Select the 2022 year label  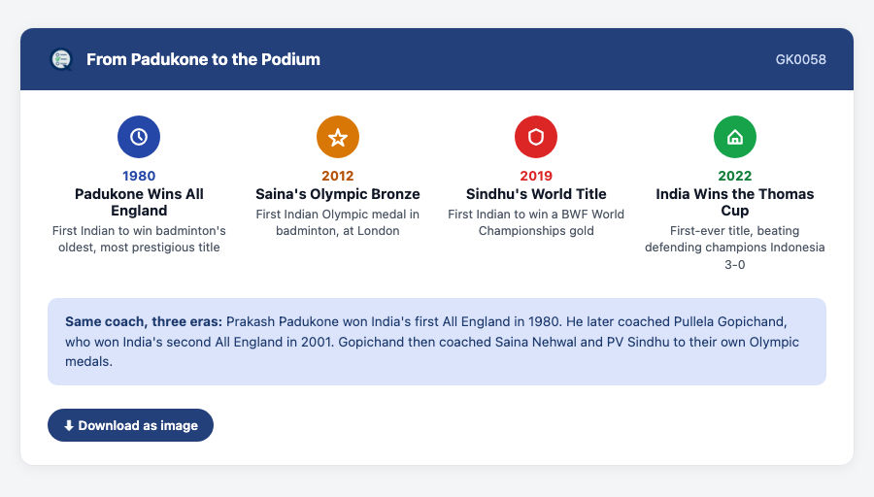tap(735, 176)
